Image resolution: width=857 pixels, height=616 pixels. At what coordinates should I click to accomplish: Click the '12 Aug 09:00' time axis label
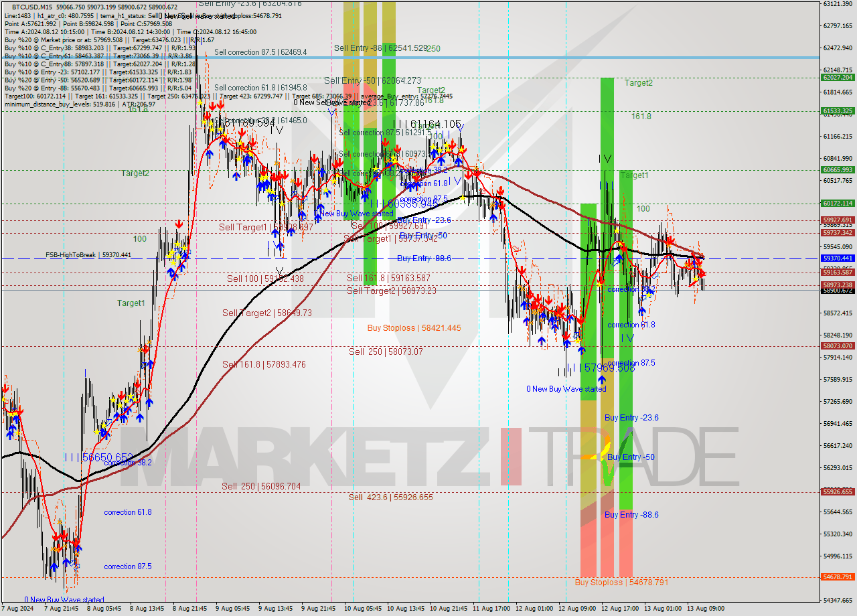[x=576, y=609]
